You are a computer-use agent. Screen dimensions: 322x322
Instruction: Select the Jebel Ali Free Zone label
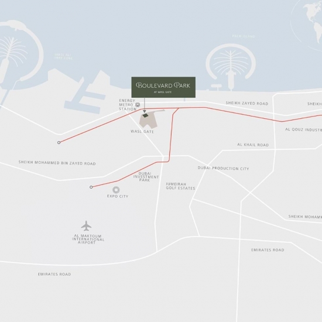tap(63, 56)
